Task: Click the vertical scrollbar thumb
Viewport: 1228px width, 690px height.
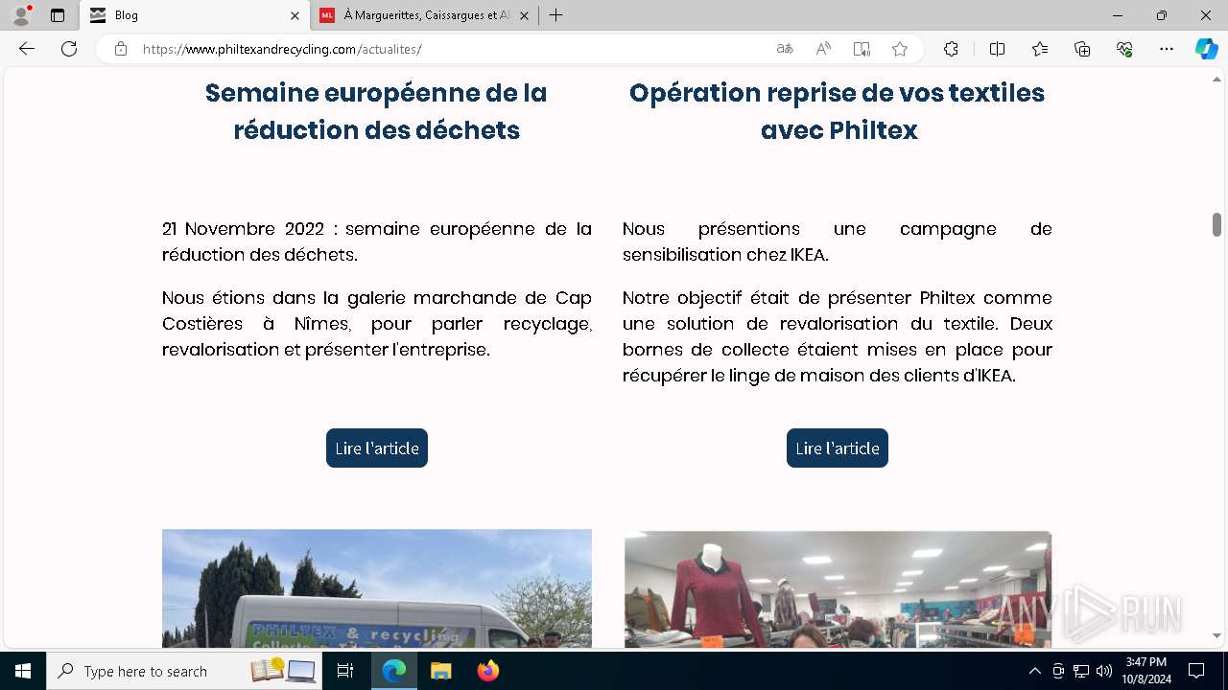Action: click(1216, 224)
